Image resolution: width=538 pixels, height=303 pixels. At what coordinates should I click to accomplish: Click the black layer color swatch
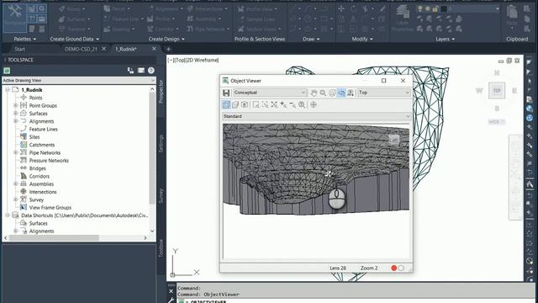[444, 9]
